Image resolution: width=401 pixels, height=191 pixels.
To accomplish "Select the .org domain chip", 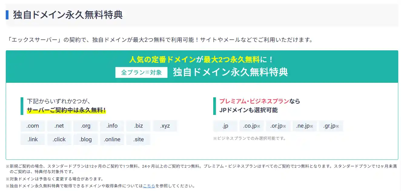I will [86, 126].
